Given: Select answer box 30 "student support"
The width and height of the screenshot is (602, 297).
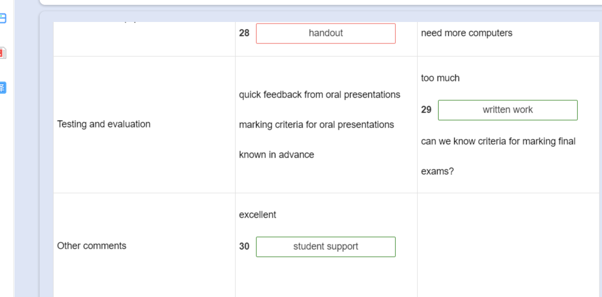Looking at the screenshot, I should tap(325, 247).
